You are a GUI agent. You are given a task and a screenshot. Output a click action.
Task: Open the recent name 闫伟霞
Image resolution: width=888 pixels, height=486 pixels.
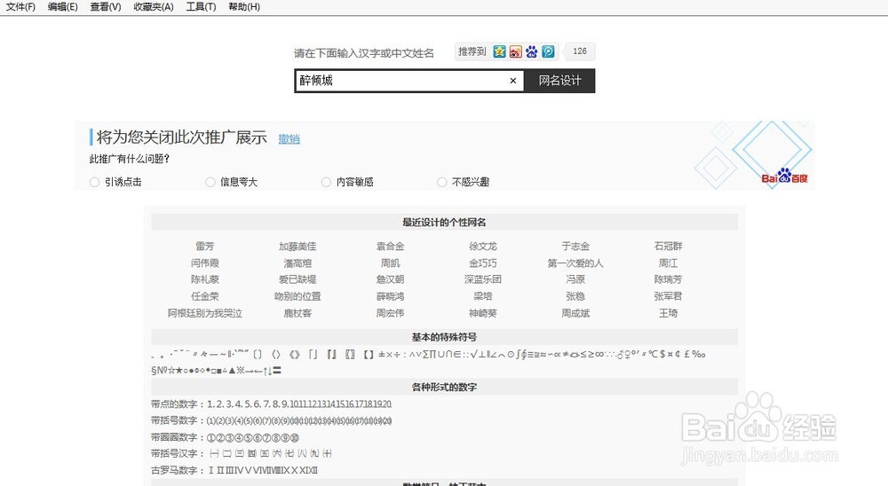tap(205, 263)
